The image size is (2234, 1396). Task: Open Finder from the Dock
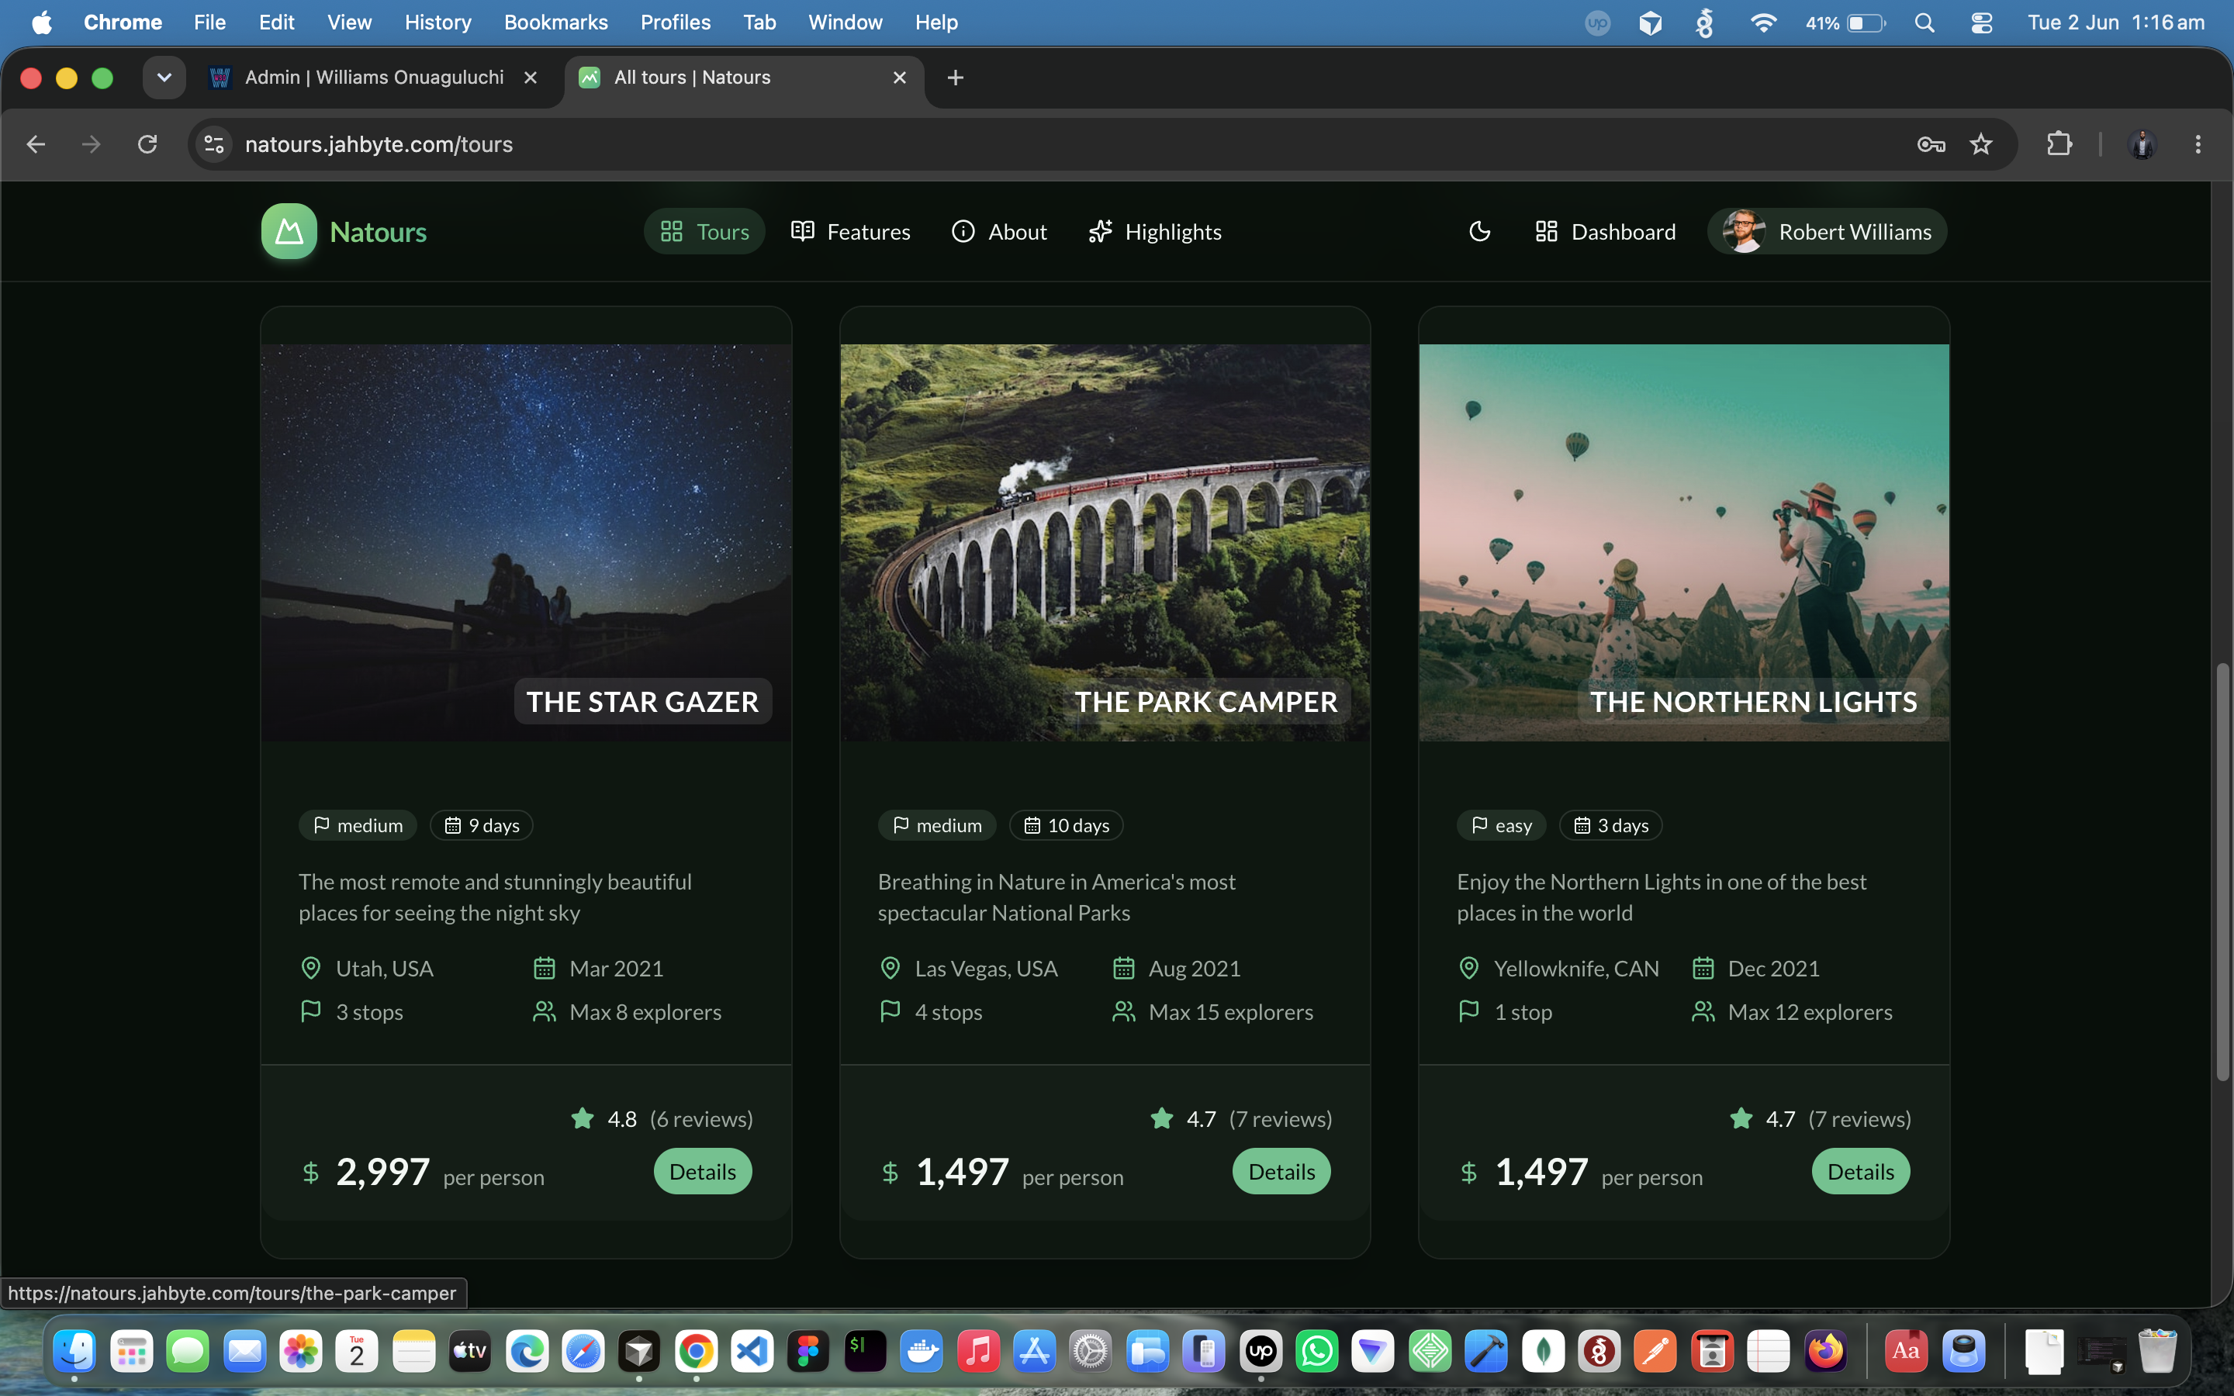coord(74,1353)
